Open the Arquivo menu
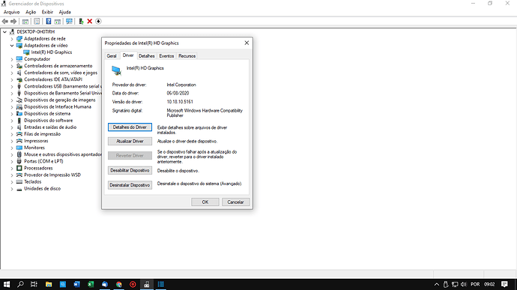This screenshot has width=517, height=290. [11, 12]
